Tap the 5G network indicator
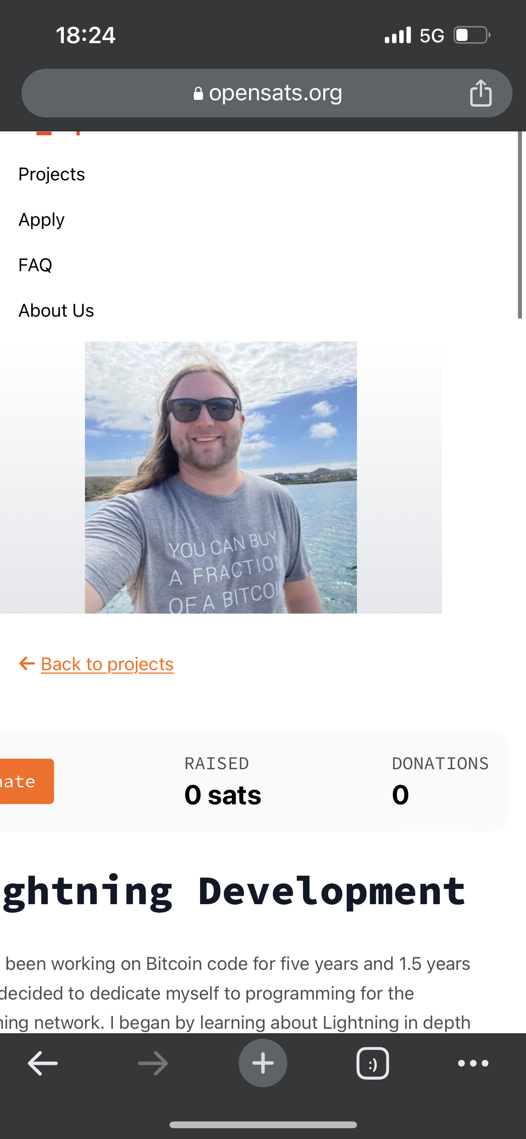526x1139 pixels. [431, 35]
